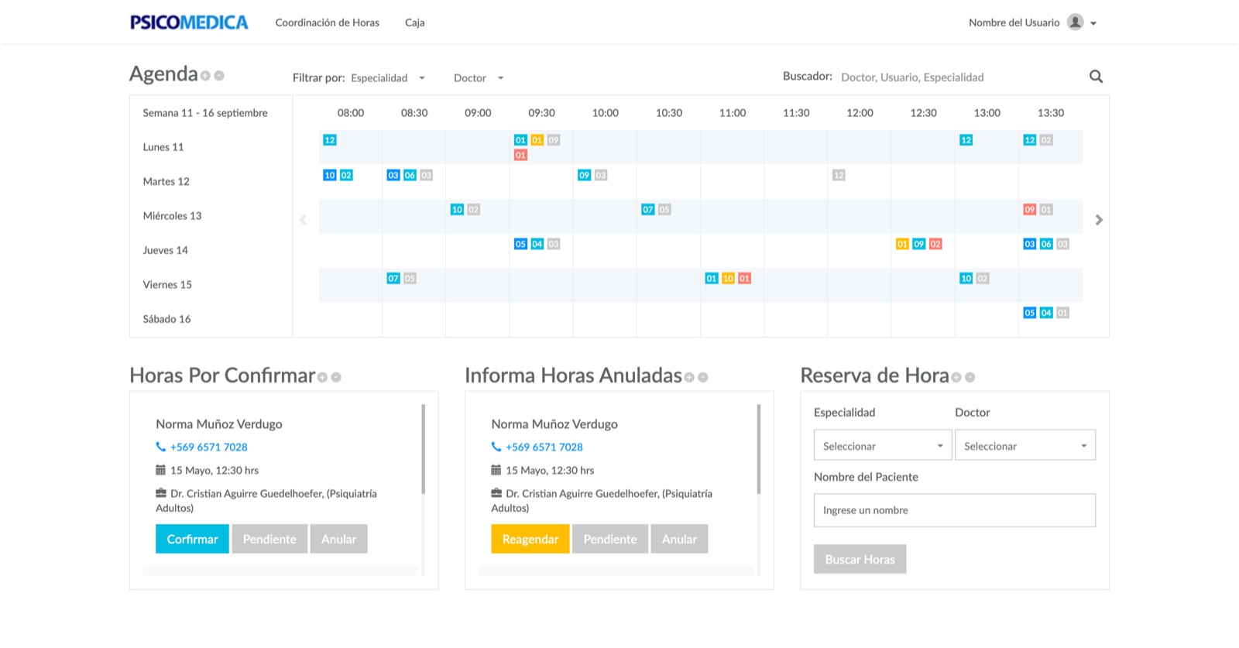Click calendar icon in Informa Horas Anuladas card

click(496, 470)
